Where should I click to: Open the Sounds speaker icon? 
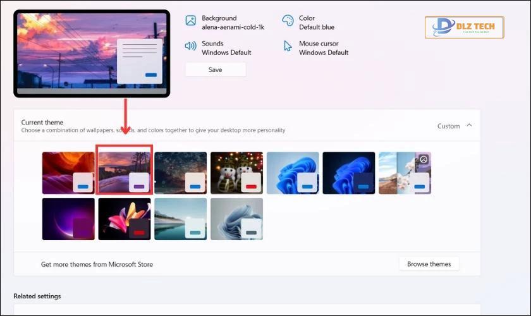pos(191,46)
